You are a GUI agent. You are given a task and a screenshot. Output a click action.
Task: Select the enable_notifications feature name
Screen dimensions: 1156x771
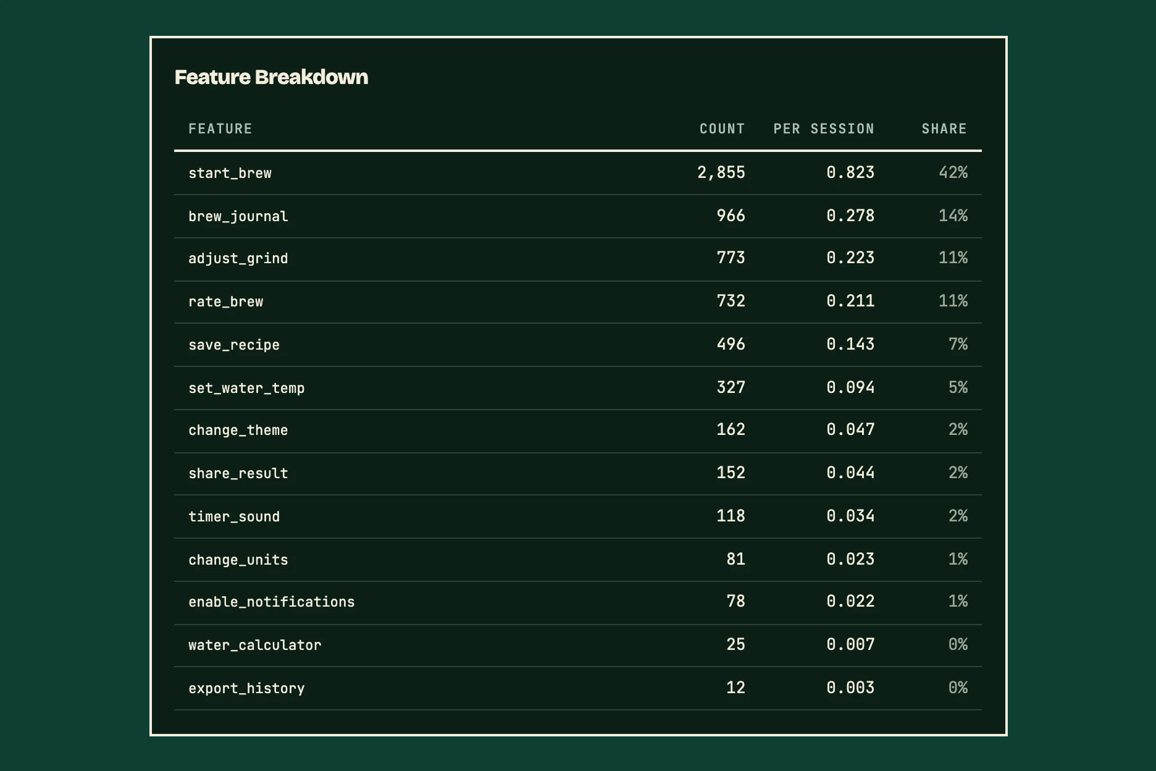pyautogui.click(x=271, y=602)
